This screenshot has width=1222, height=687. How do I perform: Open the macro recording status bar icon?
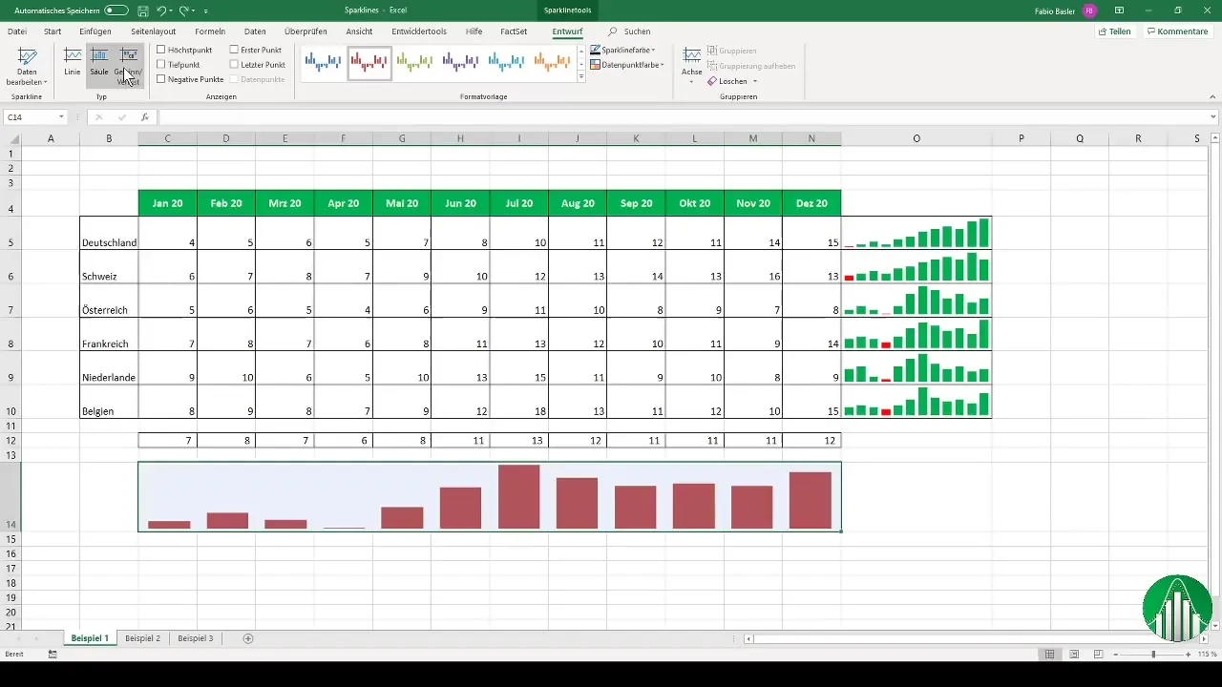[x=53, y=655]
